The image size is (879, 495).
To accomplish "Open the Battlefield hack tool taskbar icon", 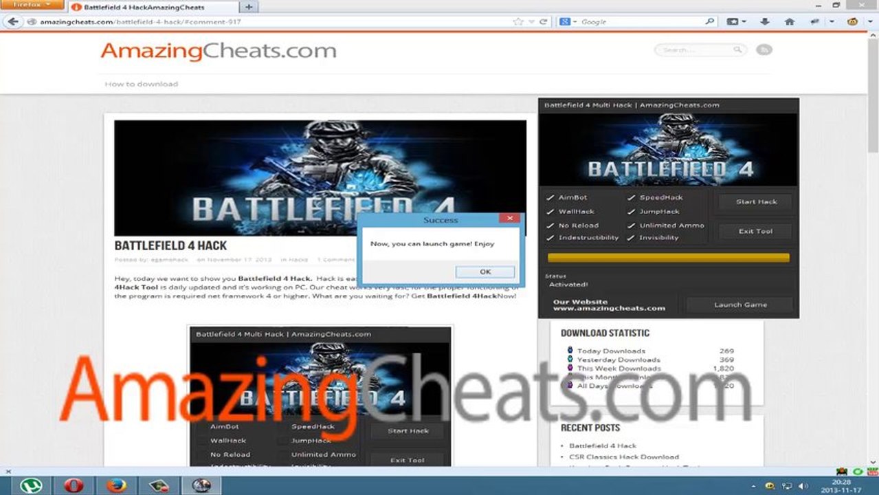I will (x=201, y=485).
